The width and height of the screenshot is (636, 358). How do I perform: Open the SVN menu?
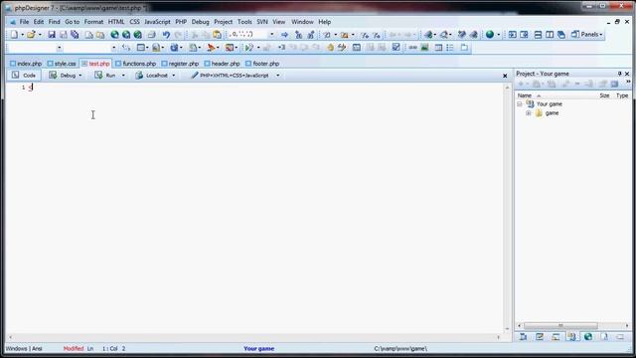coord(262,22)
